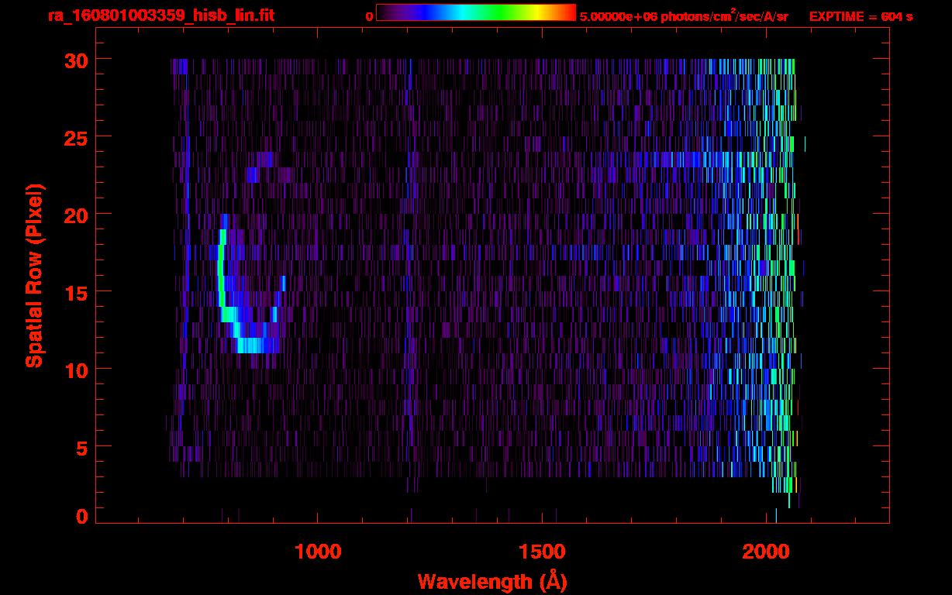The height and width of the screenshot is (595, 952).
Task: Click the 5.00000e+06 photons colorbar label
Action: [x=684, y=15]
